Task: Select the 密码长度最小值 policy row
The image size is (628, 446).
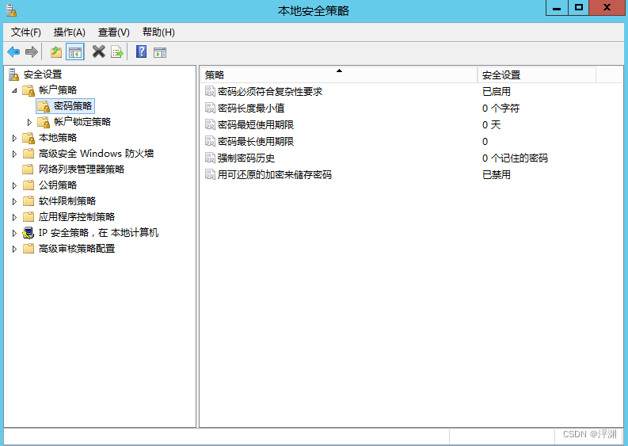Action: click(x=412, y=108)
